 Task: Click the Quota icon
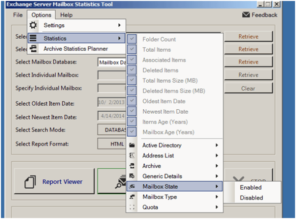pos(132,207)
